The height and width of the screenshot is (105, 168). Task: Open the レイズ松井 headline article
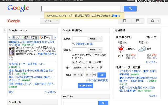point(31,43)
